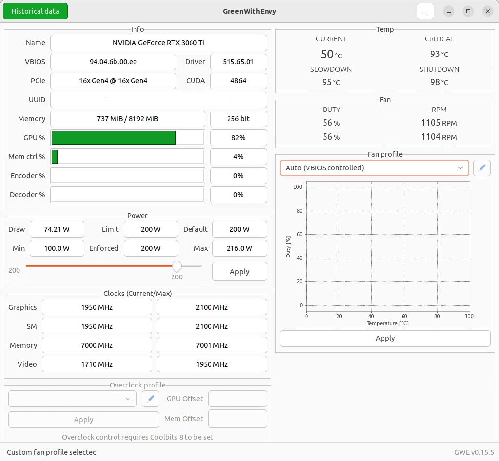Click the max Video clock 1950 MHz

(x=212, y=364)
